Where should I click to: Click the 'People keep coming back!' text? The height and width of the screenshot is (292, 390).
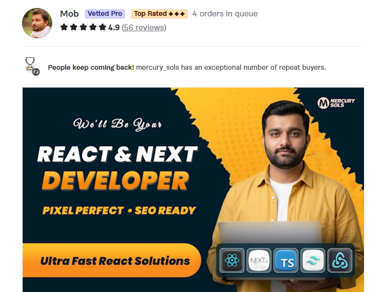tap(91, 67)
